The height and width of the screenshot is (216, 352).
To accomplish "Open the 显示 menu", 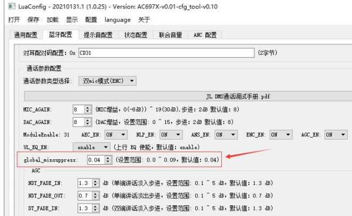I will pyautogui.click(x=72, y=20).
